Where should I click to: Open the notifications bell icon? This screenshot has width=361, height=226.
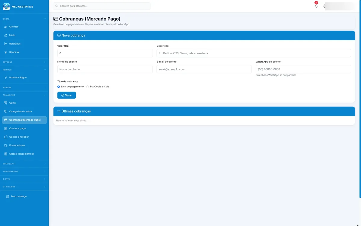[x=316, y=6]
